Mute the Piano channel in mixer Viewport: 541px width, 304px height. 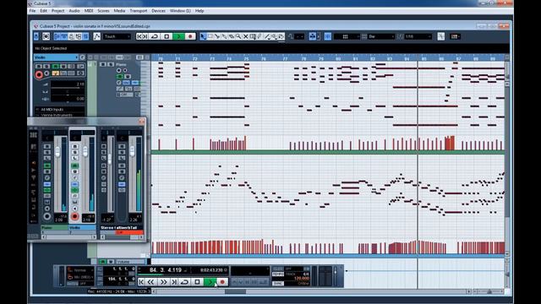click(47, 146)
